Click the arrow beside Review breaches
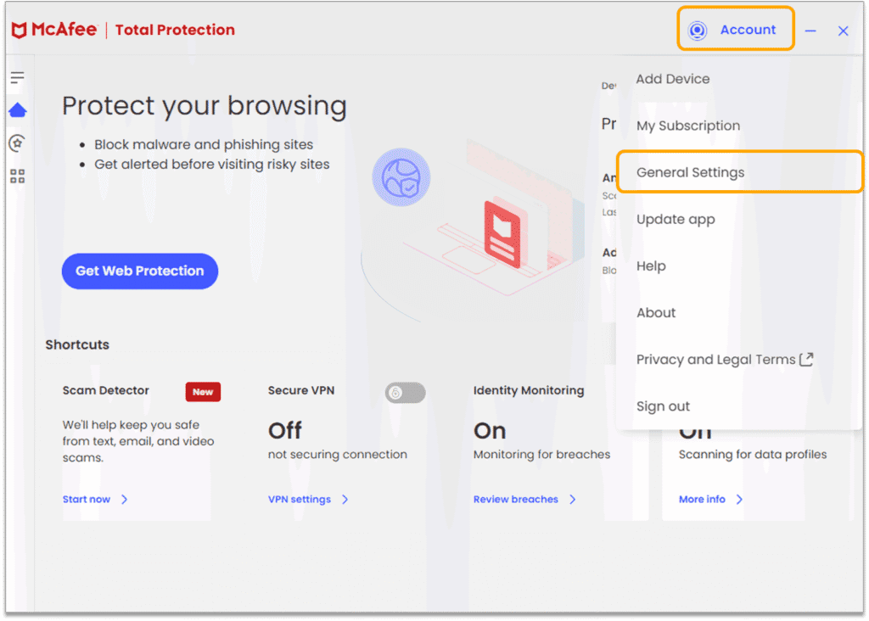 pyautogui.click(x=572, y=500)
